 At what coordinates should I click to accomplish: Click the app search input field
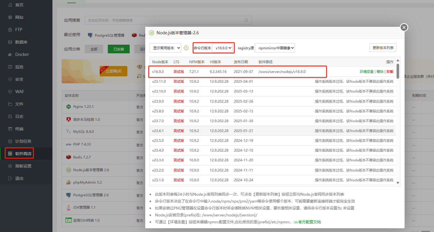[x=168, y=20]
